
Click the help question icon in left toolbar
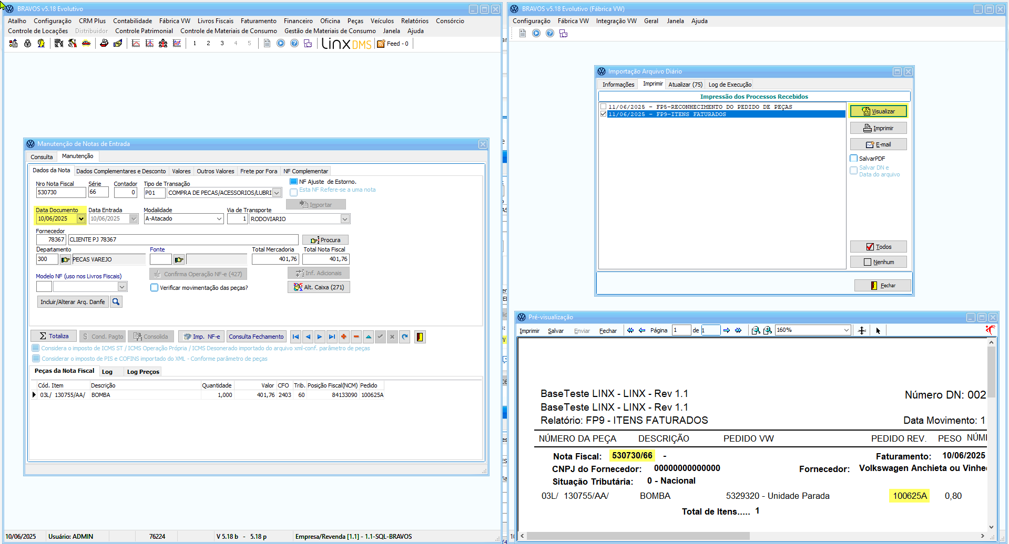(x=294, y=44)
